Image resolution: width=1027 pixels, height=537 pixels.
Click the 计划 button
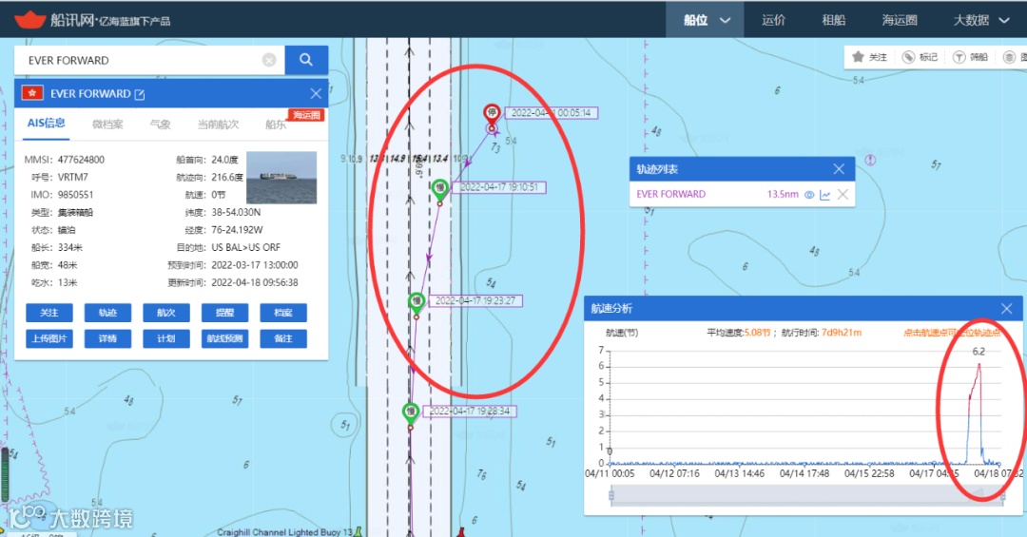166,338
